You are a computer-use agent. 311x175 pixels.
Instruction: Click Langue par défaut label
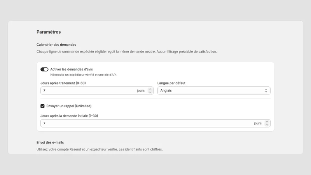click(171, 83)
